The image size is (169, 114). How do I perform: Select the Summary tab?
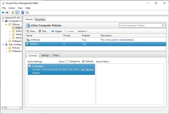coord(33,55)
